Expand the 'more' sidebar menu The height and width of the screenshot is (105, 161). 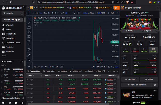click(5, 56)
